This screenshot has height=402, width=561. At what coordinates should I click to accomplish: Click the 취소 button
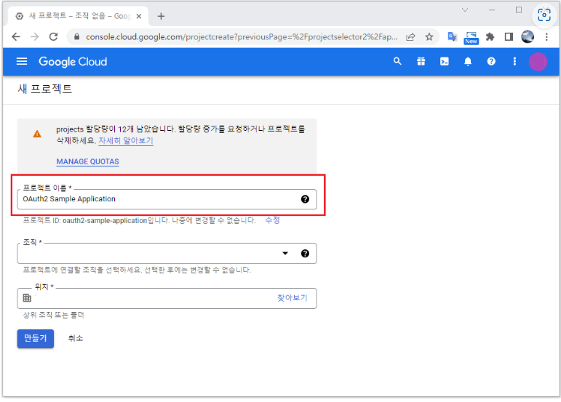[x=76, y=338]
